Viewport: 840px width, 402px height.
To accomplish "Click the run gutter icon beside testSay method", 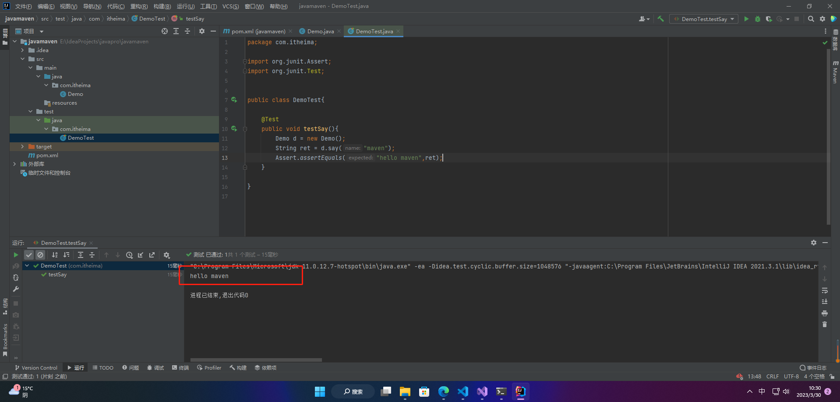I will [234, 129].
